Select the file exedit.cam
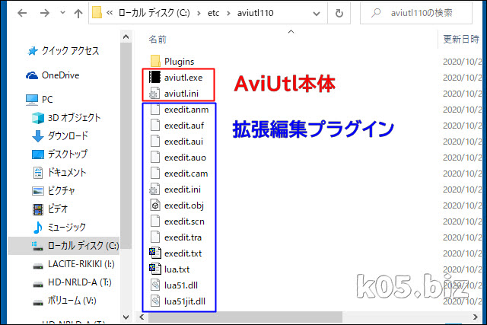 click(x=186, y=174)
